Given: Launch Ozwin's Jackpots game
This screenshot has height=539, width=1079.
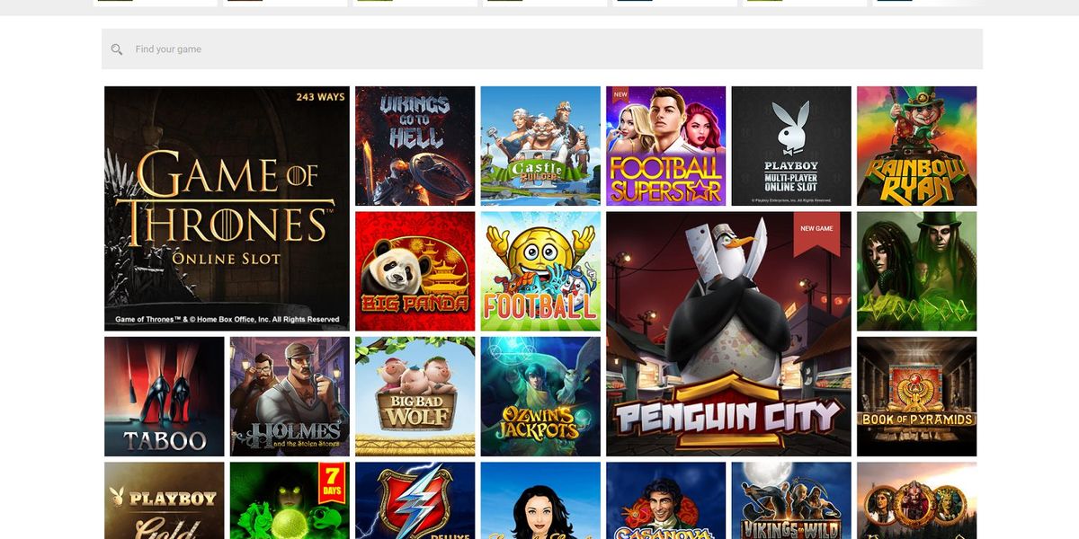Looking at the screenshot, I should [x=540, y=396].
